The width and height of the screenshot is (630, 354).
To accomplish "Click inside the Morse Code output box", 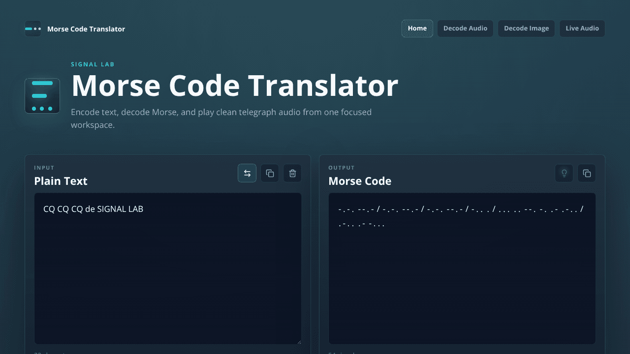I will point(462,268).
